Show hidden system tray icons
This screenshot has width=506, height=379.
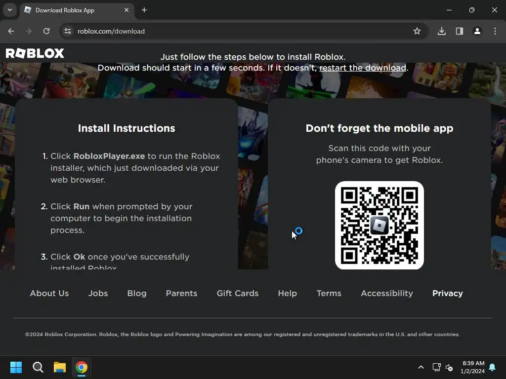point(421,367)
